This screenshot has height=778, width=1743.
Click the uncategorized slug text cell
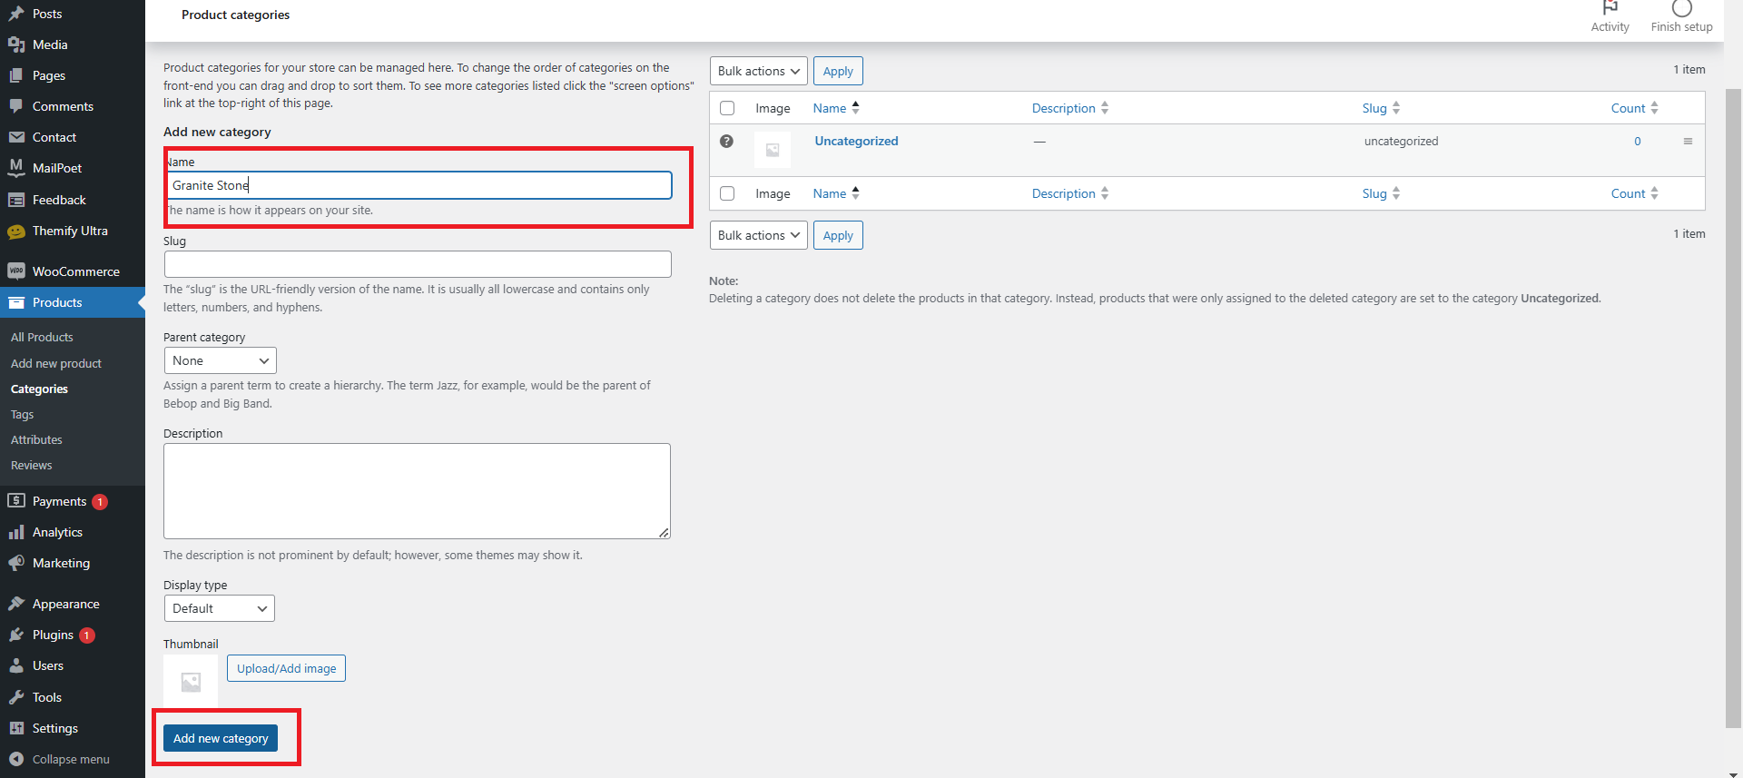pyautogui.click(x=1401, y=141)
